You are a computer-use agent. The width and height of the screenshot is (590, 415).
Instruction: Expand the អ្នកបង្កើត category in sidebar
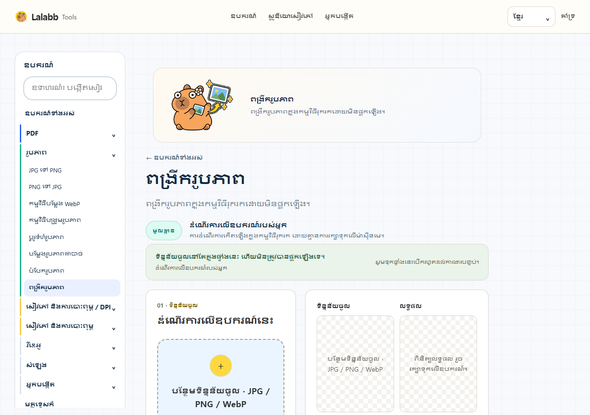tap(70, 385)
